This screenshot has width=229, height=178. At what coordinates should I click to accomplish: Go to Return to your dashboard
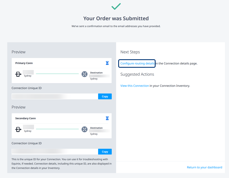point(204,167)
